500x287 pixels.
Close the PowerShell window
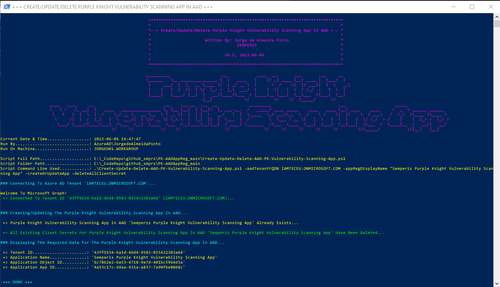491,7
